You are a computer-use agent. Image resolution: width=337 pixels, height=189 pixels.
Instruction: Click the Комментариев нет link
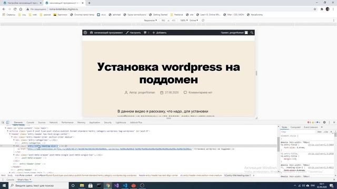tap(200, 92)
